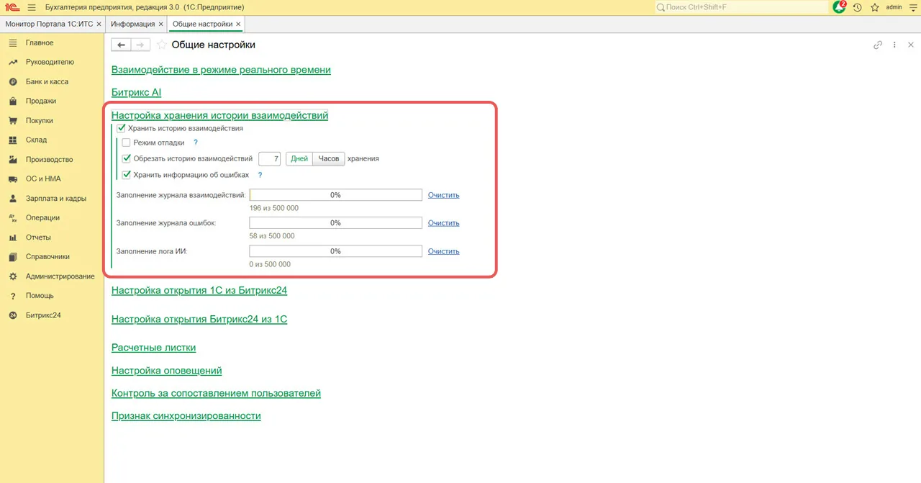921x483 pixels.
Task: Open the 1C main menu hamburger icon
Action: pyautogui.click(x=32, y=7)
